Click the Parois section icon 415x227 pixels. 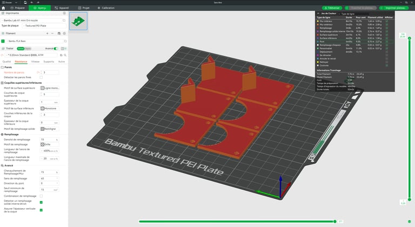point(2,67)
